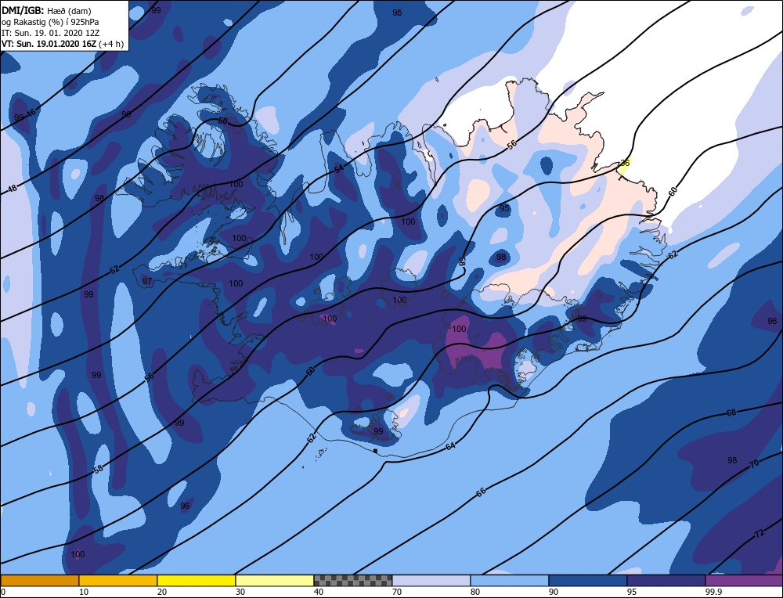Image resolution: width=783 pixels, height=598 pixels.
Task: Click the bright yellow 20–30 legend swatch
Action: [197, 581]
